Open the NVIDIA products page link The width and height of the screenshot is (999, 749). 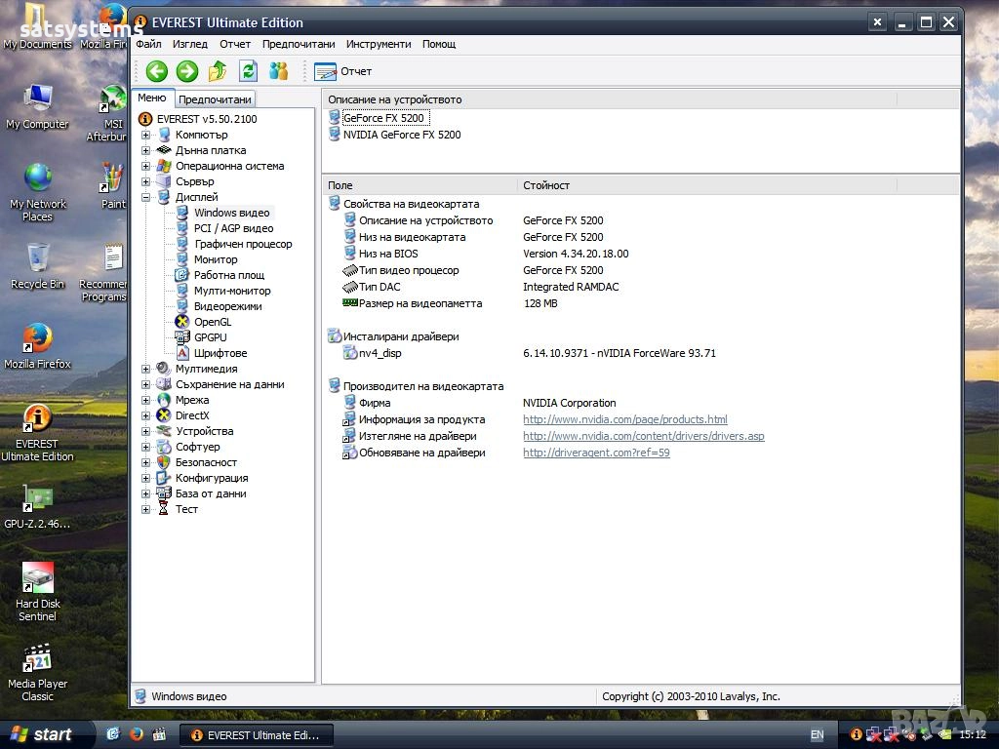(x=624, y=419)
